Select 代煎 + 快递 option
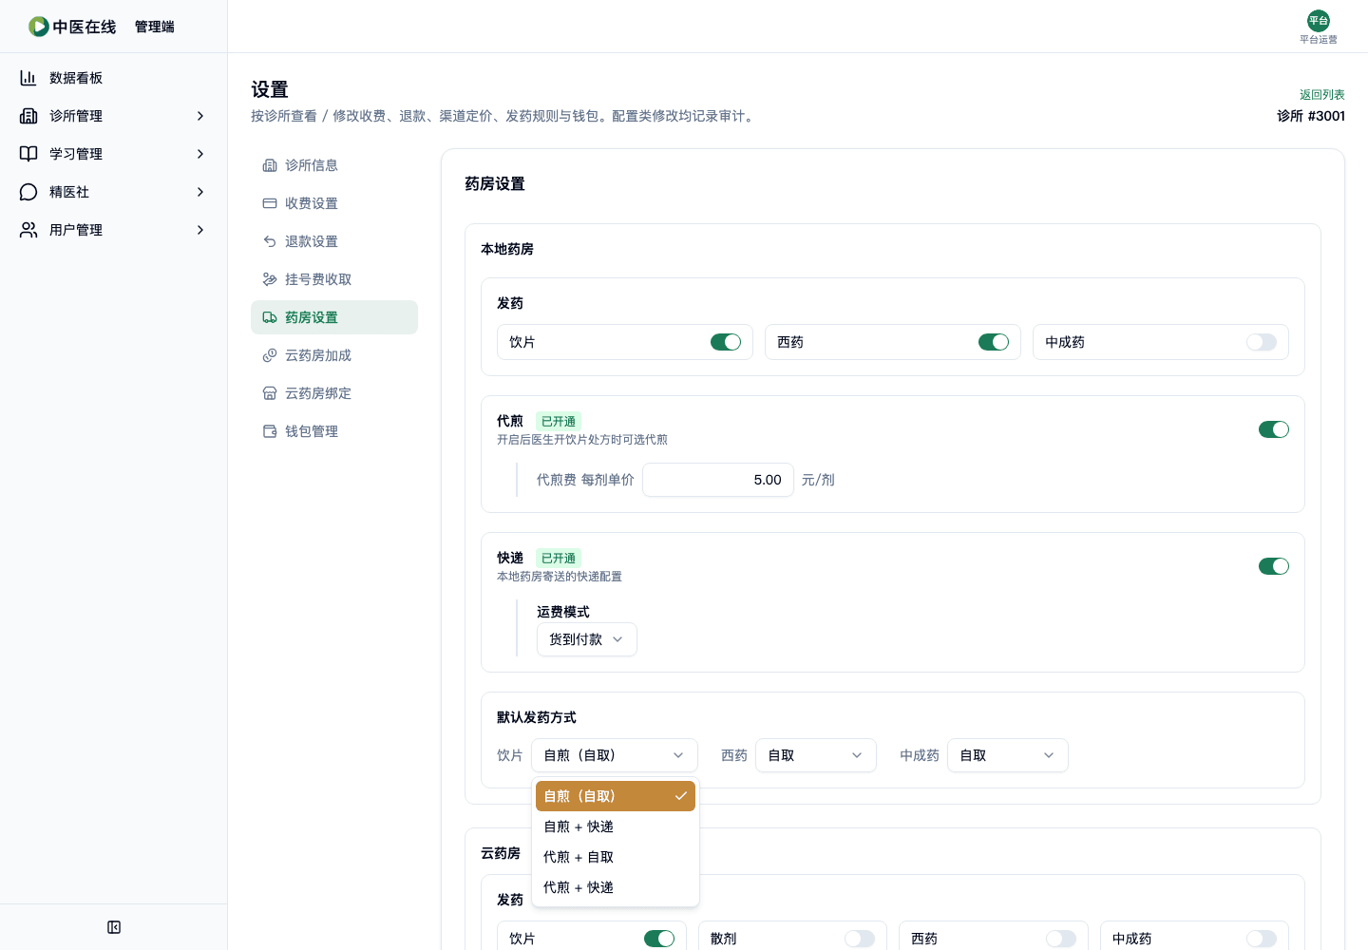Viewport: 1368px width, 950px height. 616,887
